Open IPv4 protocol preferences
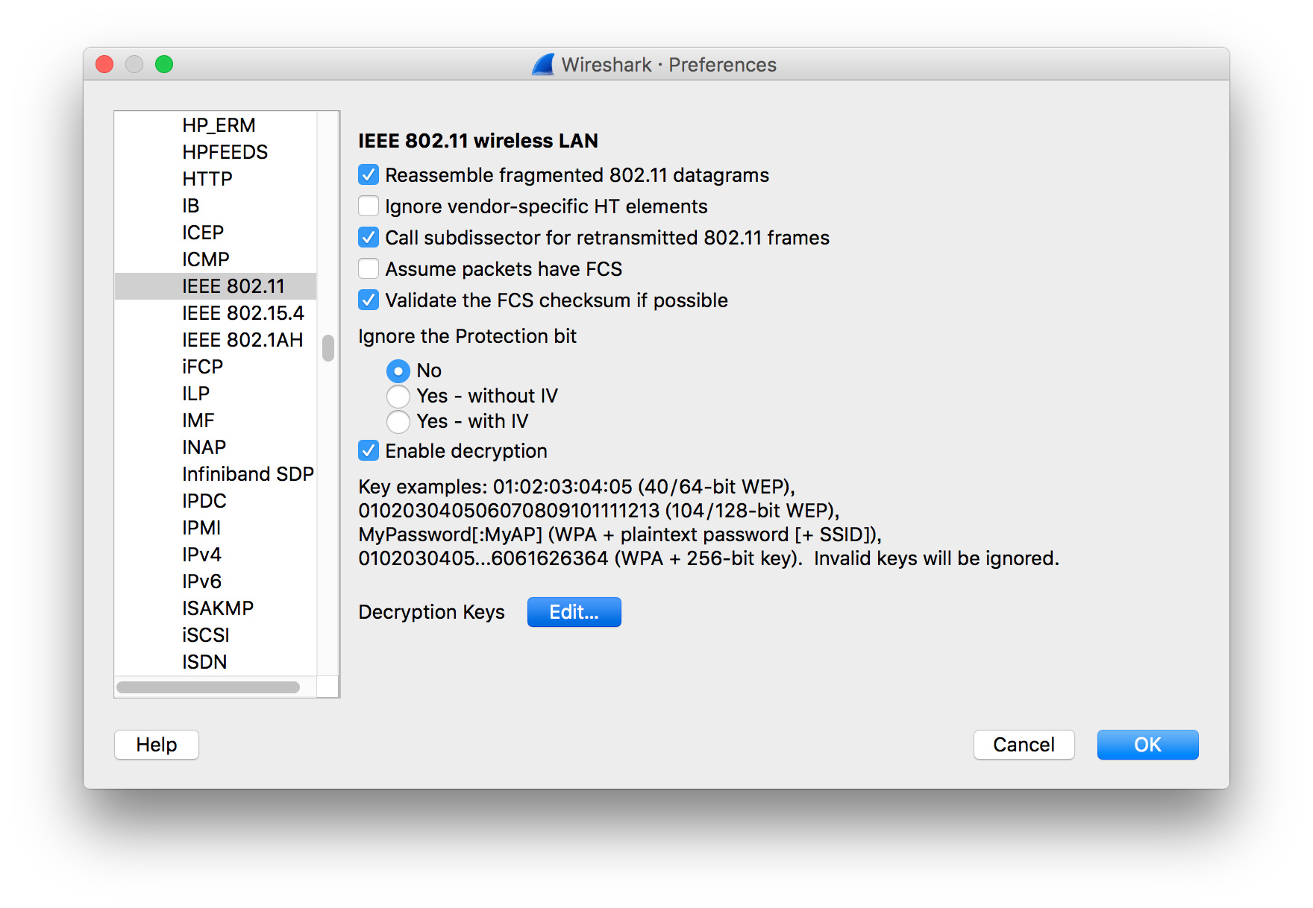1313x908 pixels. tap(216, 555)
